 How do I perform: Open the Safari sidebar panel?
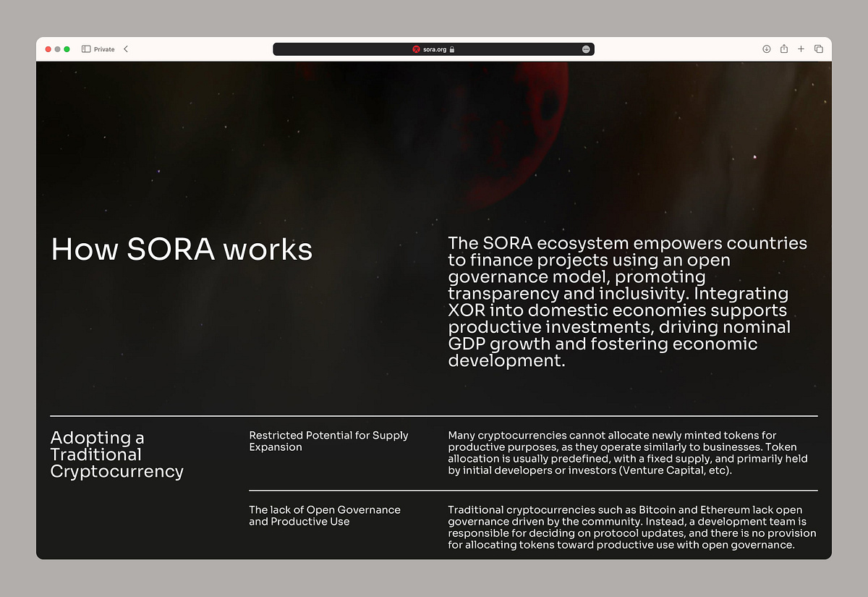point(86,49)
